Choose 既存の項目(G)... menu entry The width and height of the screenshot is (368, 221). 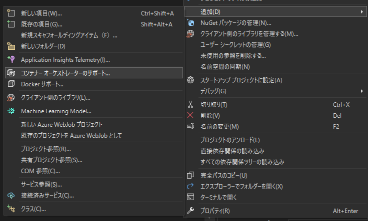(94, 24)
